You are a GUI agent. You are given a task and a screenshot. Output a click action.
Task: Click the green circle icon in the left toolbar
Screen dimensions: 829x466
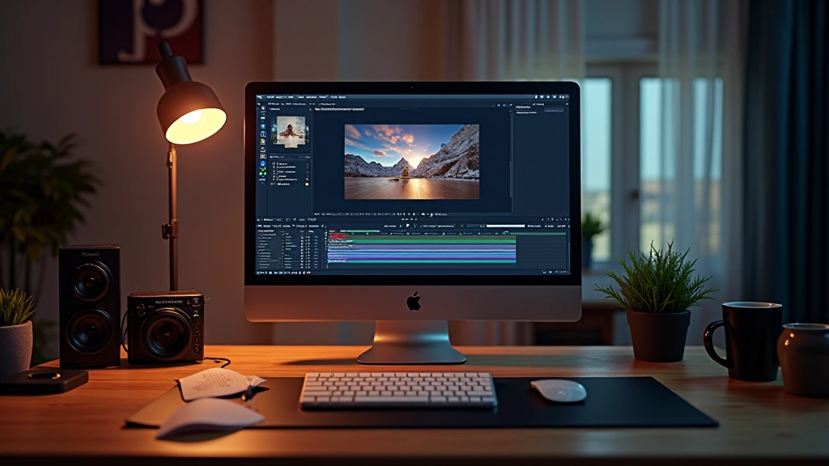263,174
